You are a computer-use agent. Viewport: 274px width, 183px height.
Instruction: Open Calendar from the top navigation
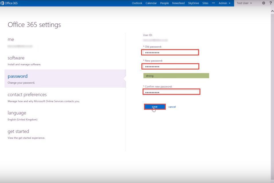tap(151, 3)
